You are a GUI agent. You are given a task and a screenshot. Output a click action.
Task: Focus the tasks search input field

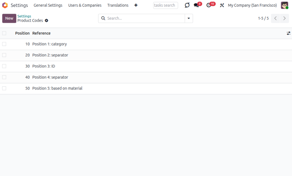pos(165,5)
